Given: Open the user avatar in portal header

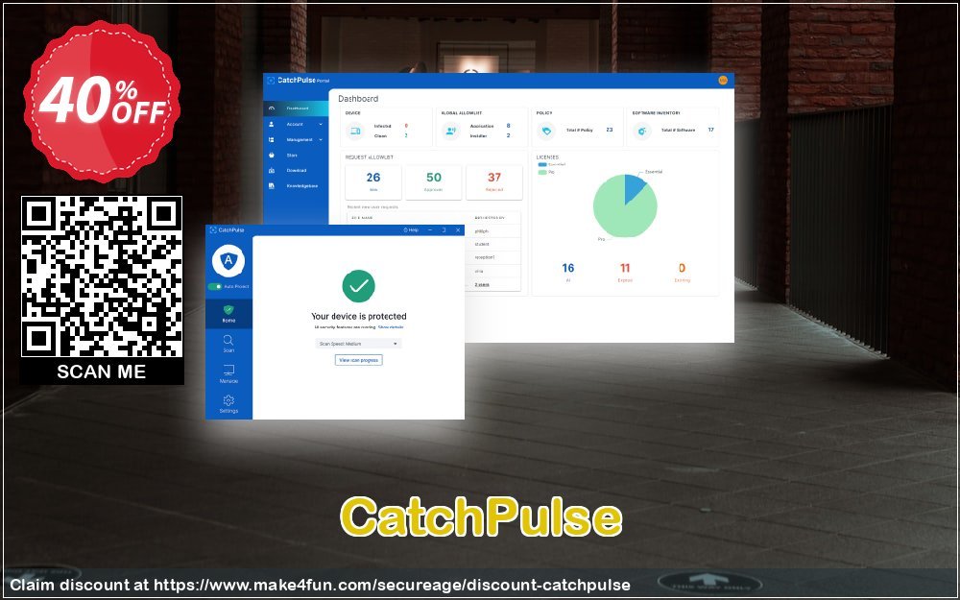Looking at the screenshot, I should click(723, 81).
